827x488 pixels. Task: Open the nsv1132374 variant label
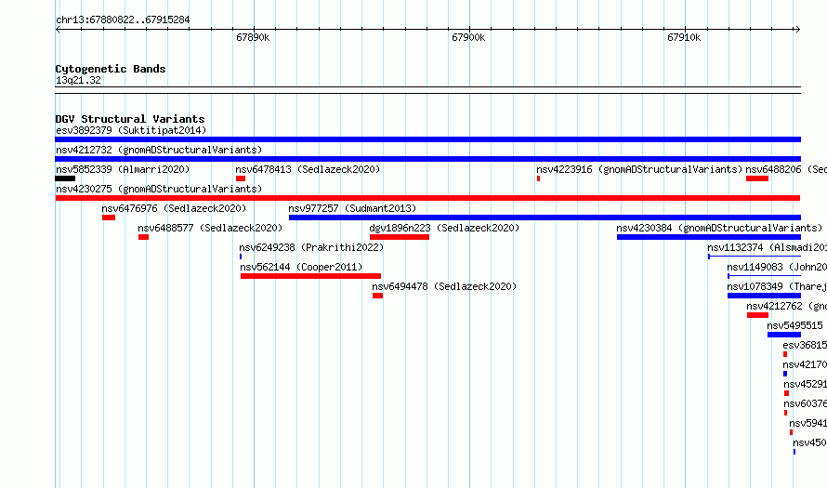pyautogui.click(x=767, y=247)
